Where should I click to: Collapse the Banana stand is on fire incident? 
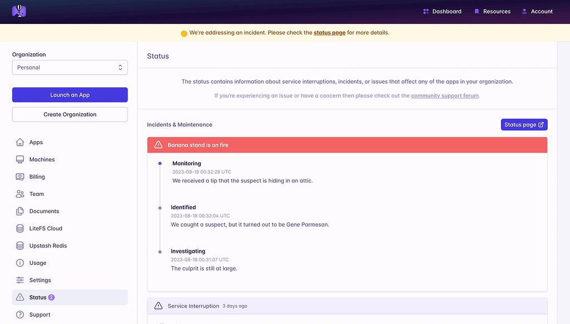coord(347,144)
